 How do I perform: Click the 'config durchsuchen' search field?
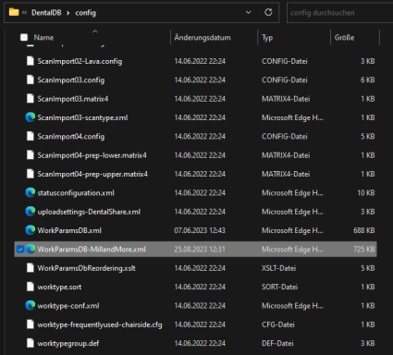click(x=339, y=13)
